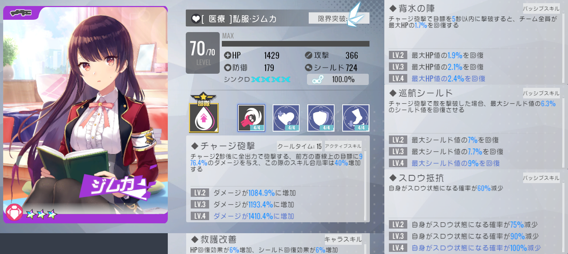Open the ジムカ character portrait card
This screenshot has height=254, width=568.
(x=85, y=115)
